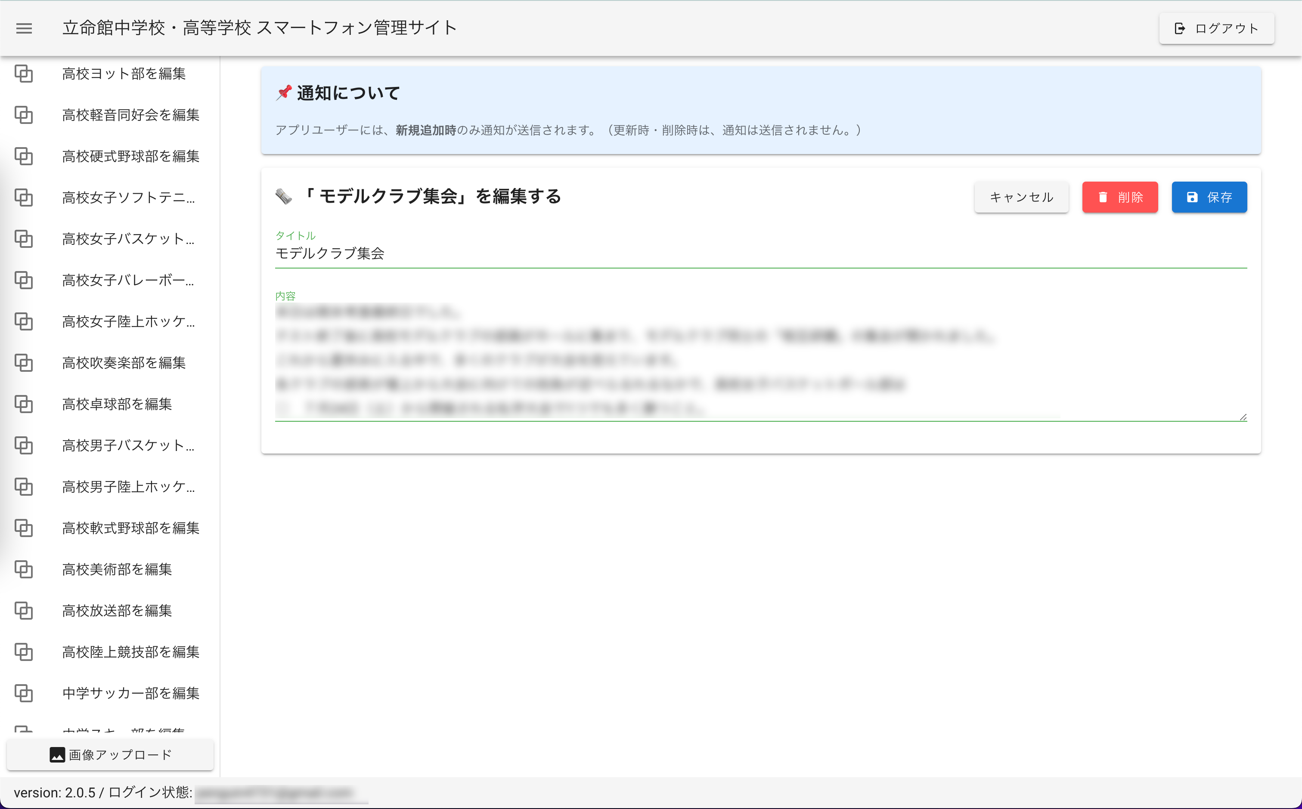
Task: Open 高校女子ソフトテニ… sidebar item
Action: click(128, 198)
